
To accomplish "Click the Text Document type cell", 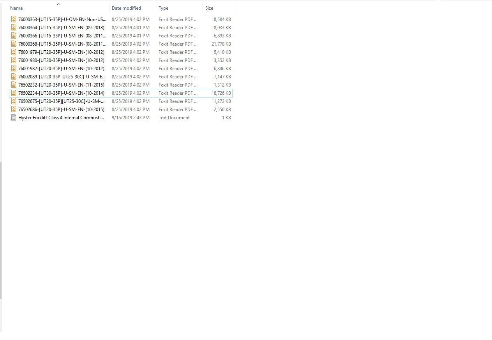I will pyautogui.click(x=174, y=117).
